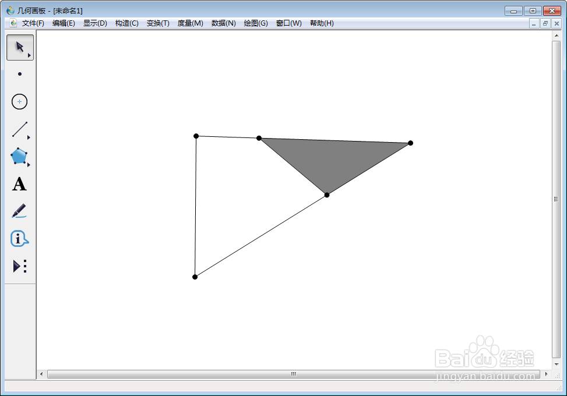Select the rightmost vertex point
The image size is (567, 396).
[410, 143]
